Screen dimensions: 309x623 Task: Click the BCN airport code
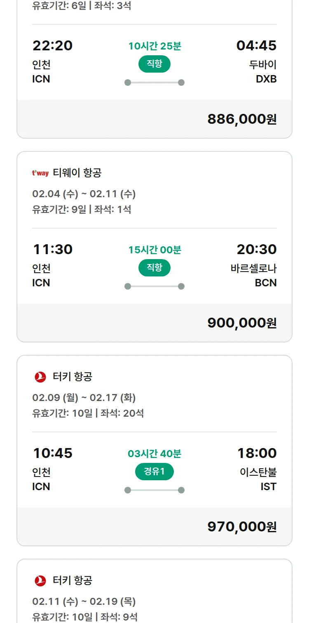tap(266, 283)
